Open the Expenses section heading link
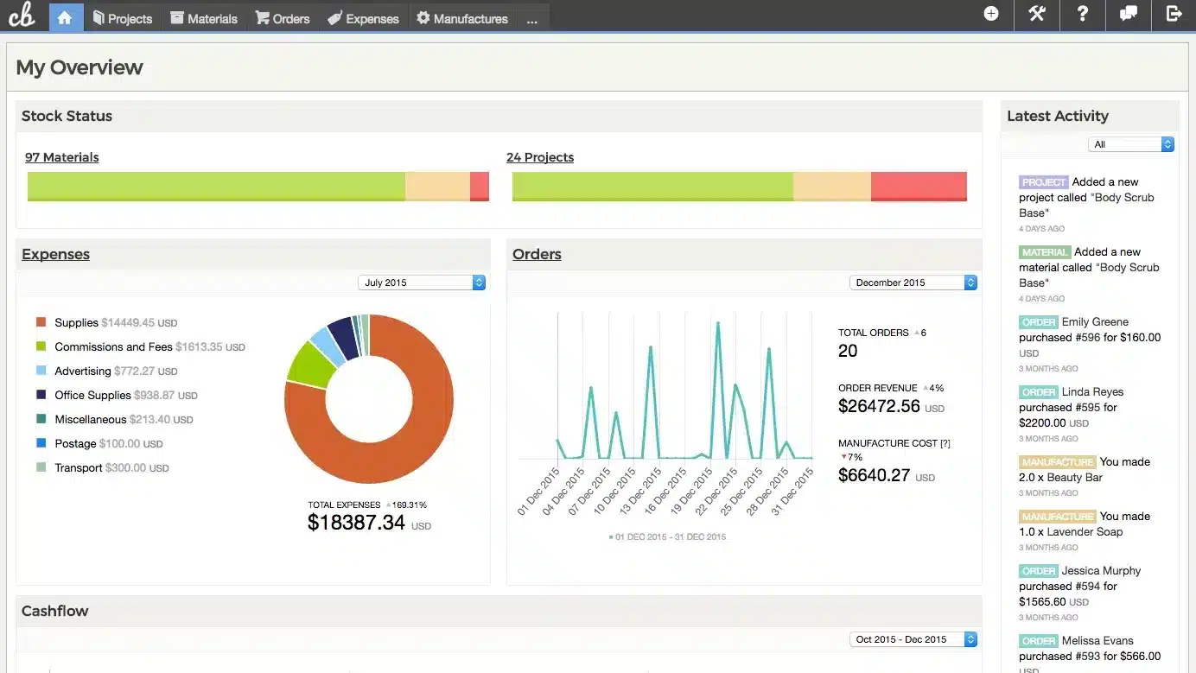 point(56,254)
